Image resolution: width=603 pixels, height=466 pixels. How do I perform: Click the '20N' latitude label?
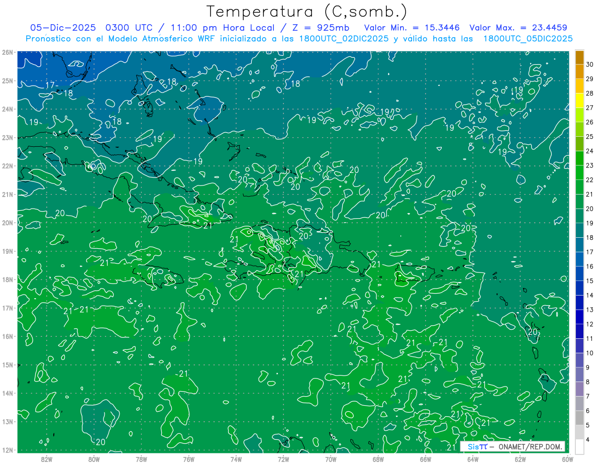point(8,223)
